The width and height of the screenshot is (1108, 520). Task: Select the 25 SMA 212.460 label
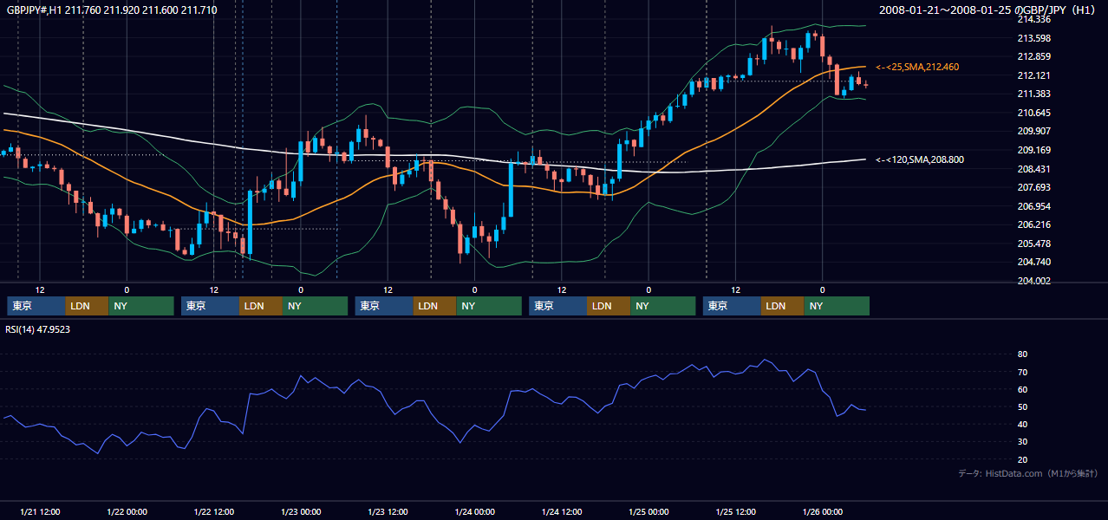tap(917, 67)
